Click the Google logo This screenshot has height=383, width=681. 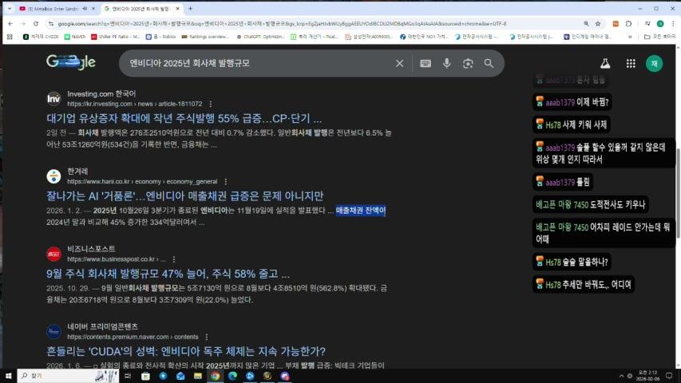(70, 62)
